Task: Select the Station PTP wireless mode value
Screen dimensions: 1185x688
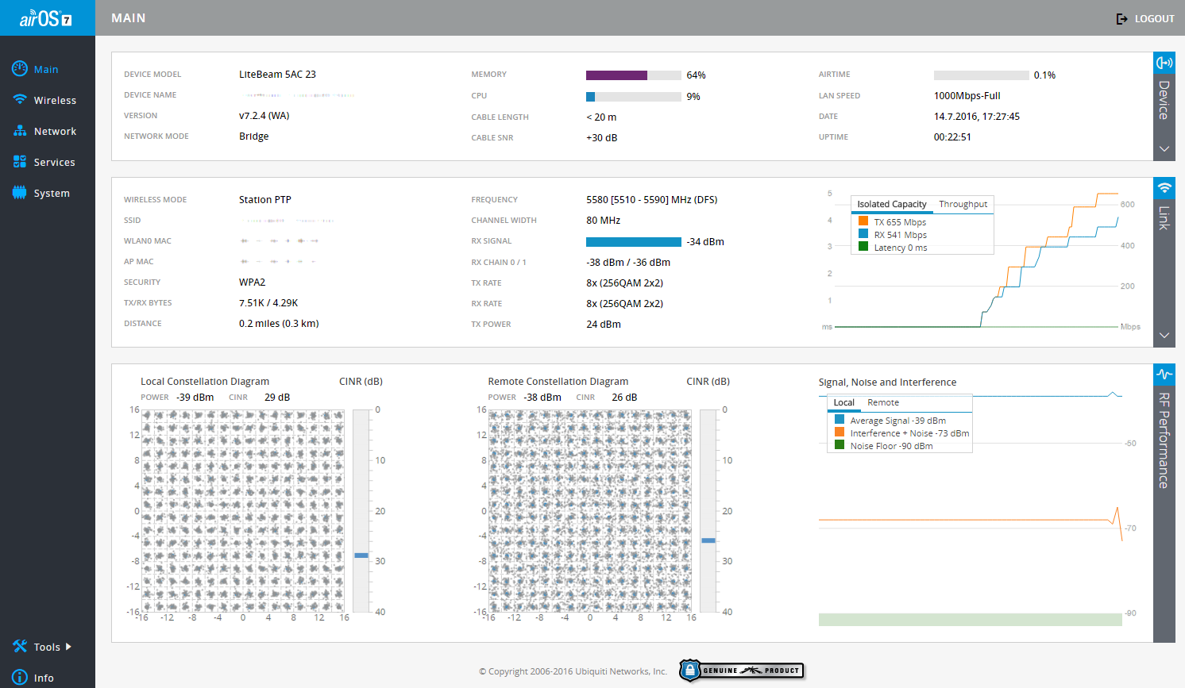Action: pos(264,200)
